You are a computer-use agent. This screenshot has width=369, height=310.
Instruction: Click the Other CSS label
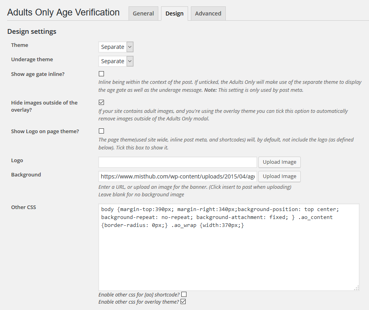click(x=23, y=207)
